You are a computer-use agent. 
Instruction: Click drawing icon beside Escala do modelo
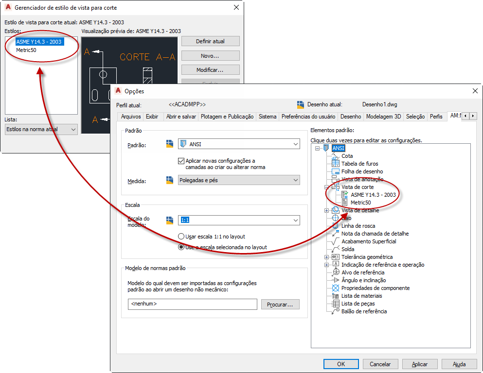point(169,220)
